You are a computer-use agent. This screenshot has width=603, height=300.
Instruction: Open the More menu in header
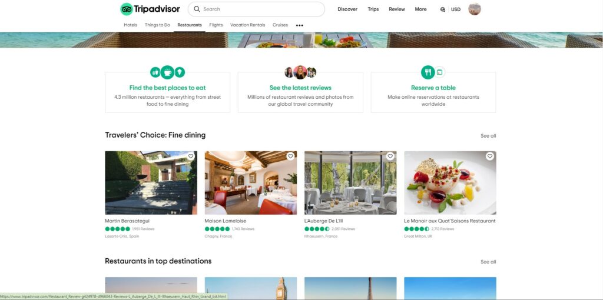(x=420, y=9)
